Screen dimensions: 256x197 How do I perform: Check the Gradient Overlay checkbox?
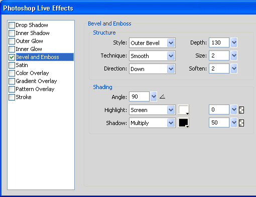[x=12, y=81]
